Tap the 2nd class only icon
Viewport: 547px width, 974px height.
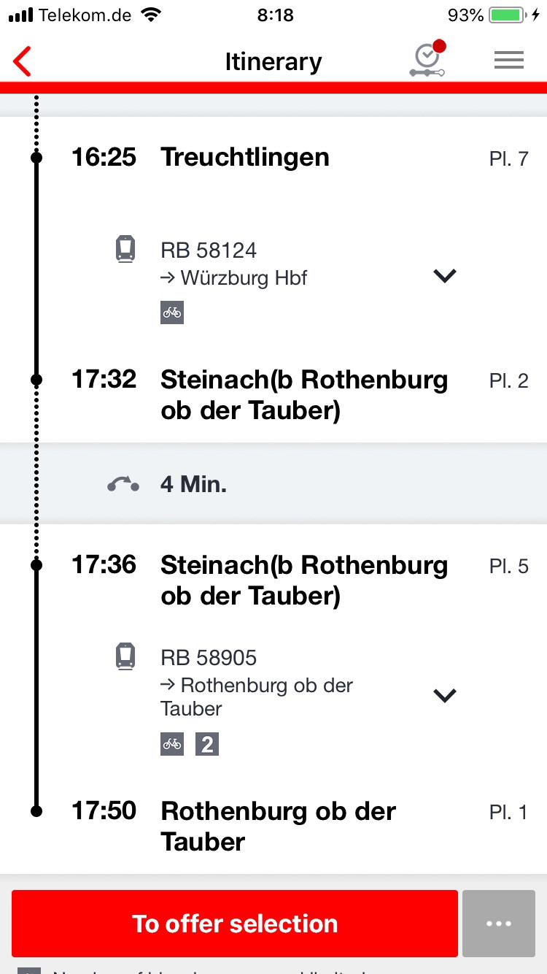[207, 745]
